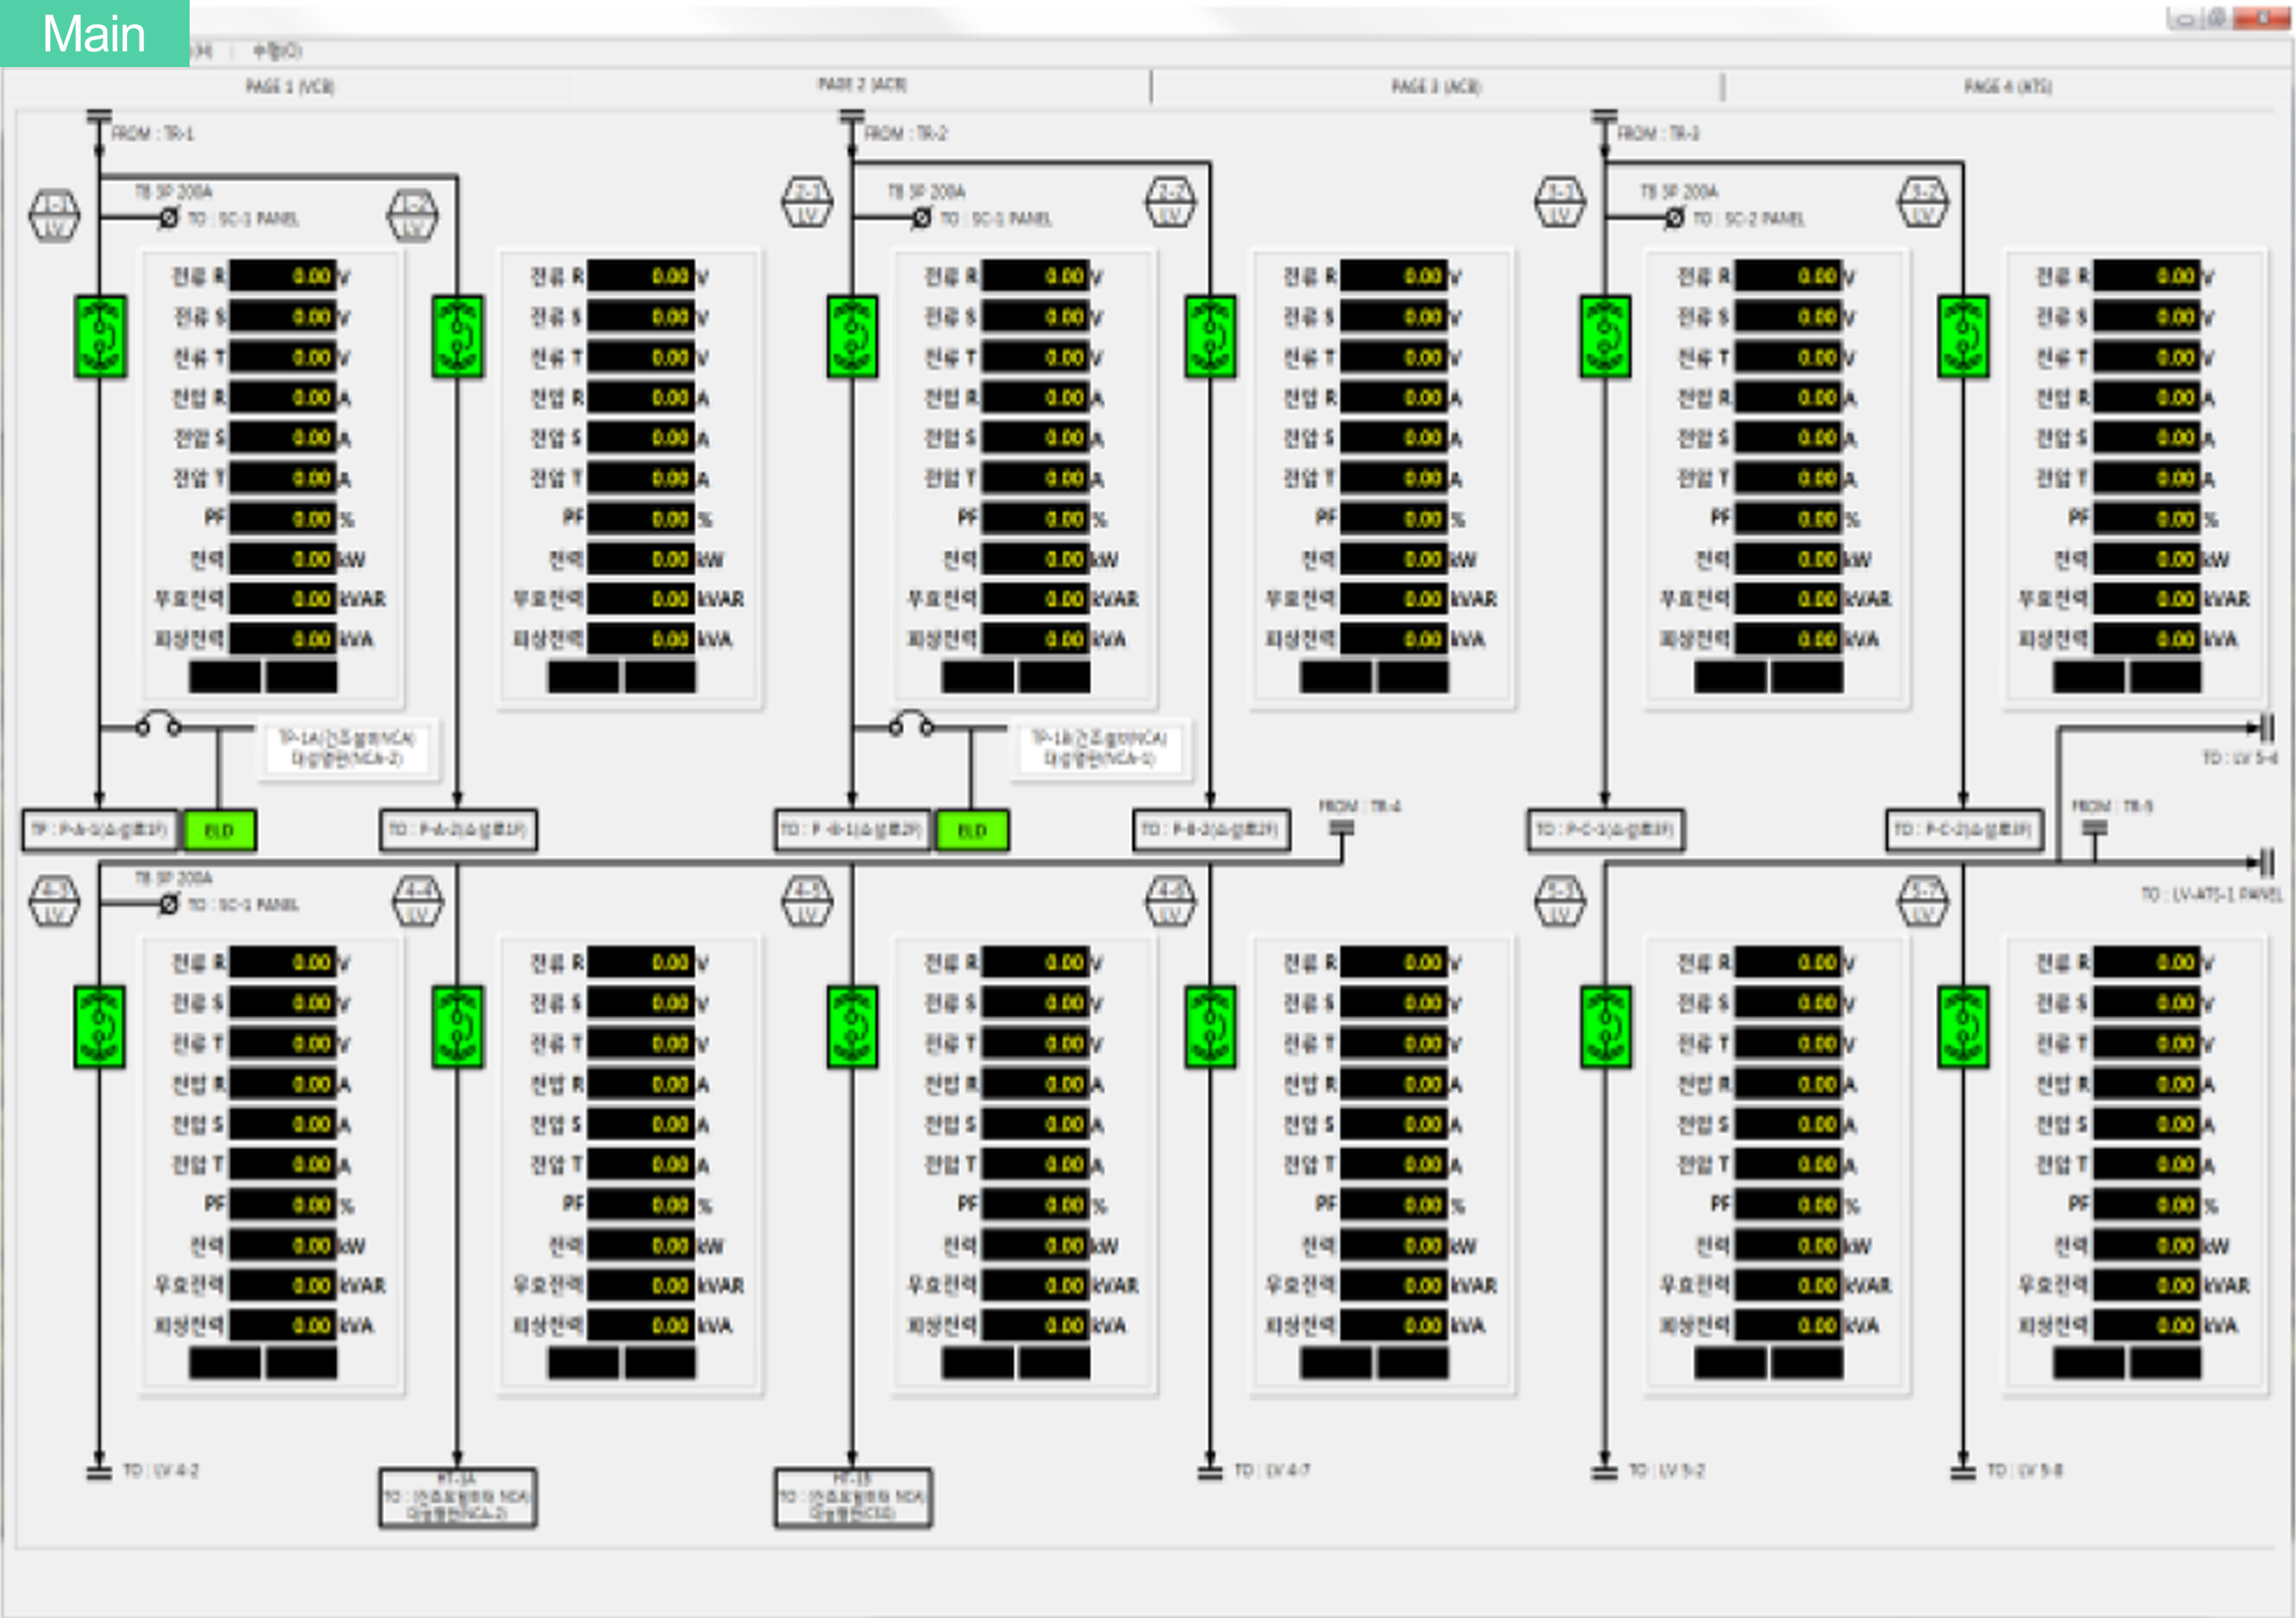Viewport: 2296px width, 1618px height.
Task: Click the TO : LV 4-2 label
Action: click(x=161, y=1471)
